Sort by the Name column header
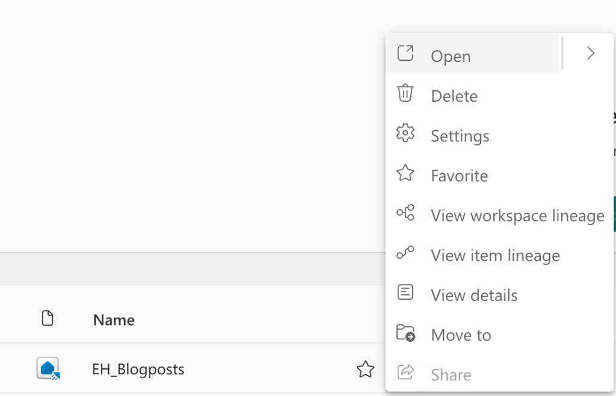The width and height of the screenshot is (616, 396). (114, 320)
